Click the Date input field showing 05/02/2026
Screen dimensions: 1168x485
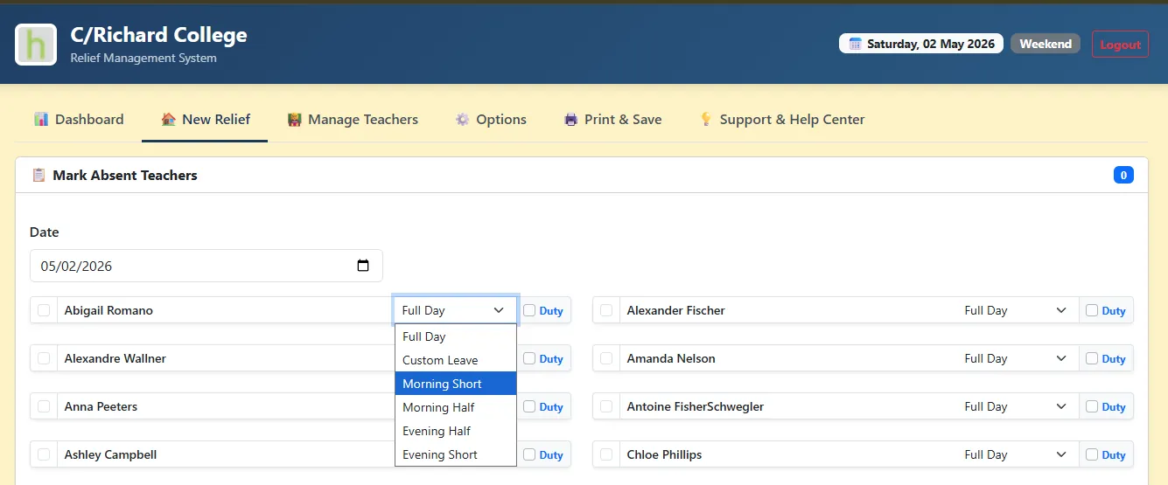[206, 266]
